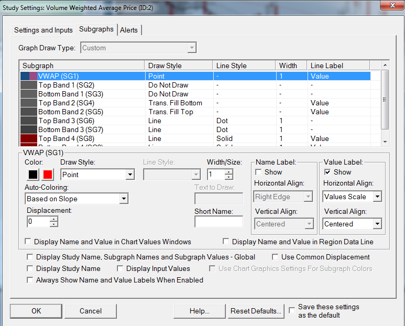Click the VWAP row color swatch in list
This screenshot has height=326, width=405.
(29, 76)
